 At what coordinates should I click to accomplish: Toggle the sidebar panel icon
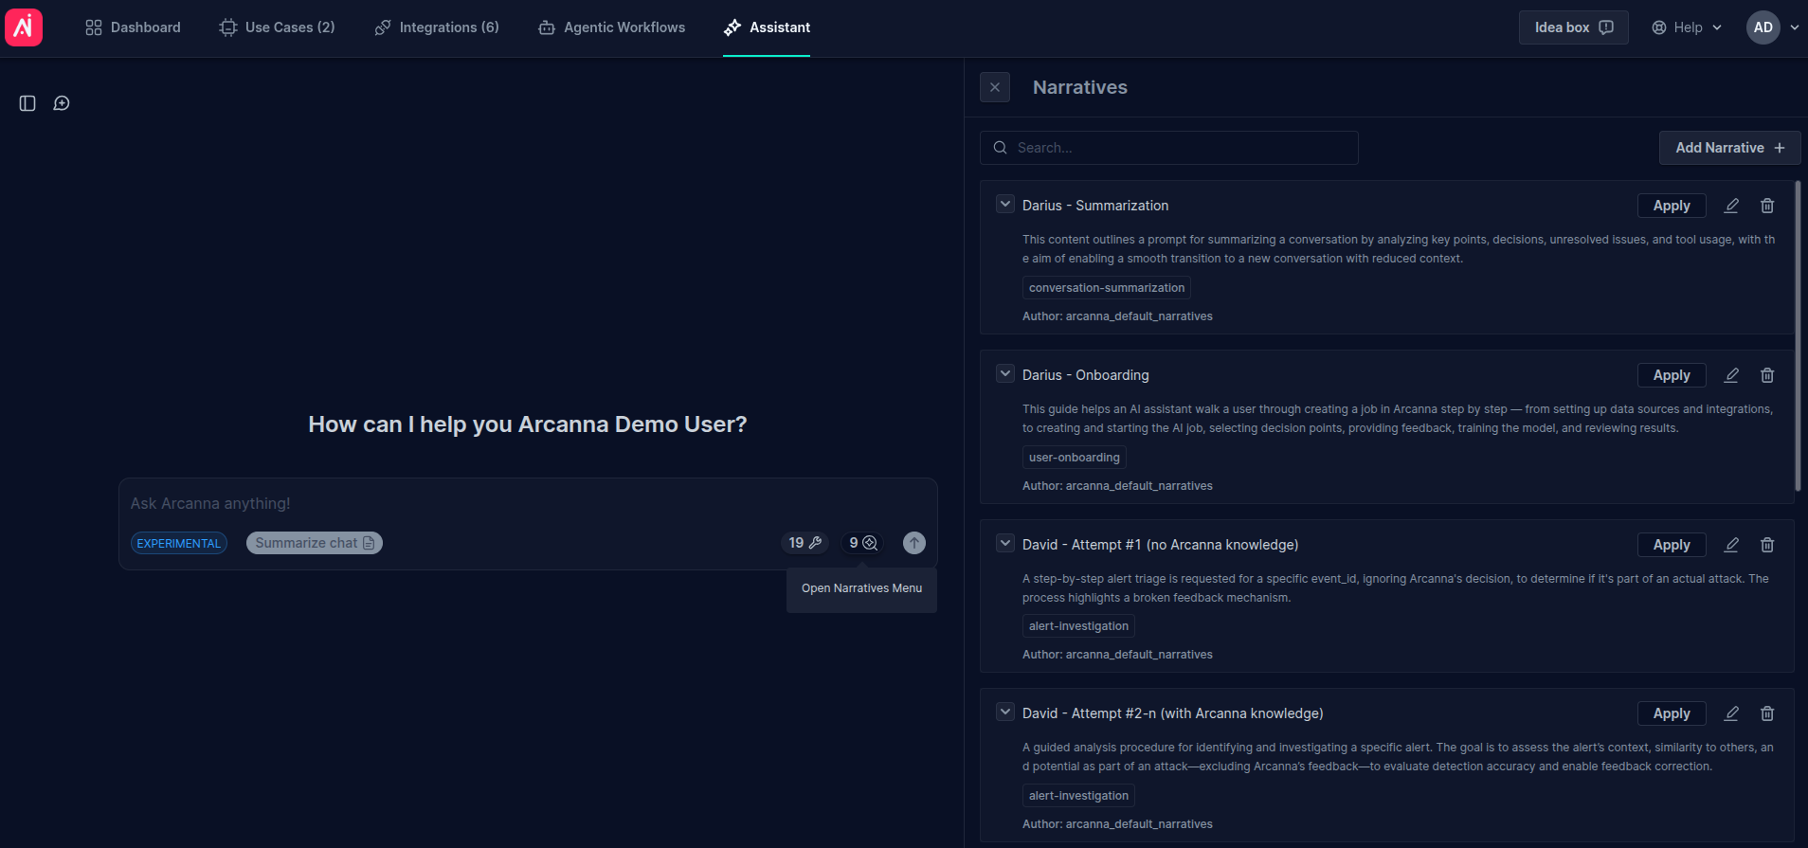[27, 103]
